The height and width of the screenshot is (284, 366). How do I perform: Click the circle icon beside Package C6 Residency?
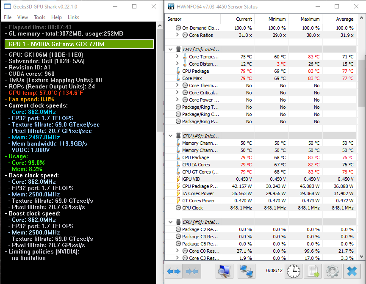[x=178, y=244]
